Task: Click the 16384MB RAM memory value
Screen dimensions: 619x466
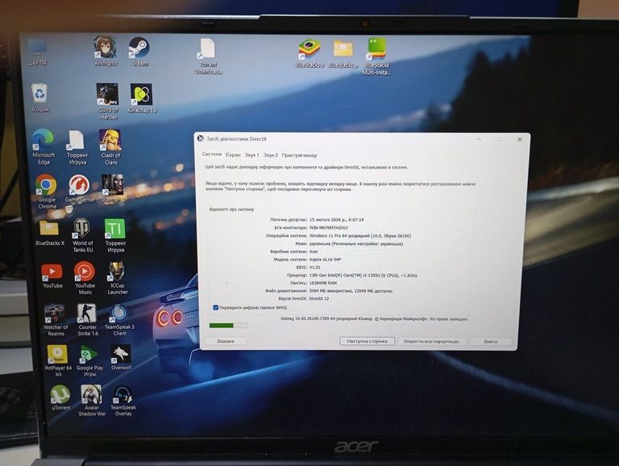Action: click(x=322, y=283)
